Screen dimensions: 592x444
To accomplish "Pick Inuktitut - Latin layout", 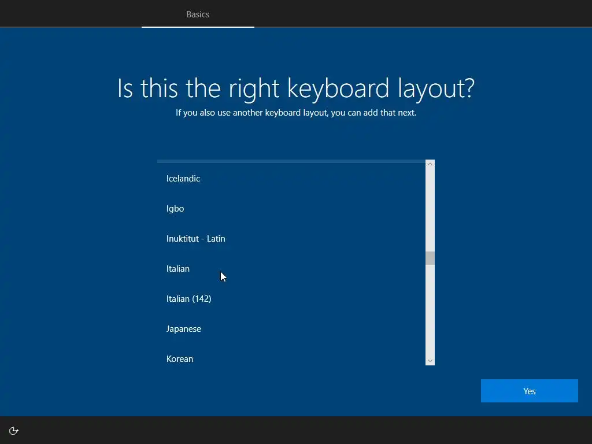I will point(291,239).
